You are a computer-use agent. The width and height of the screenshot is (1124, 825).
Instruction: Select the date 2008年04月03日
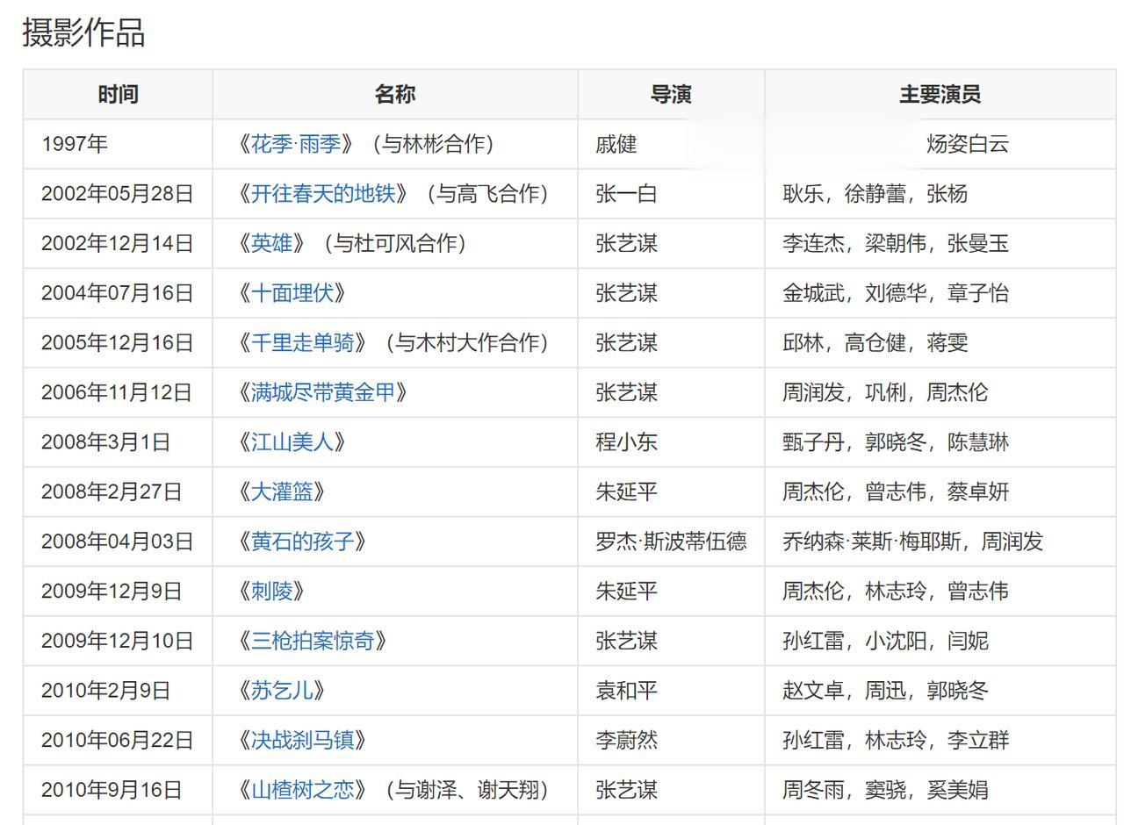117,542
